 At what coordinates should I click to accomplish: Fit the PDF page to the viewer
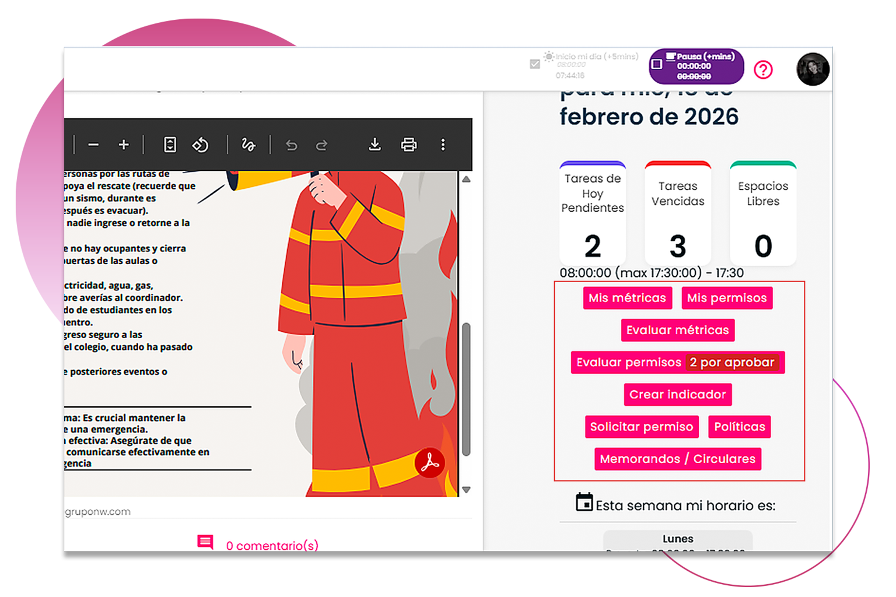(x=169, y=145)
